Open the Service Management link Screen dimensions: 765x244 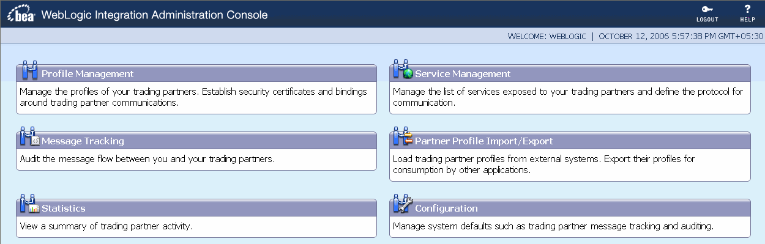tap(463, 74)
